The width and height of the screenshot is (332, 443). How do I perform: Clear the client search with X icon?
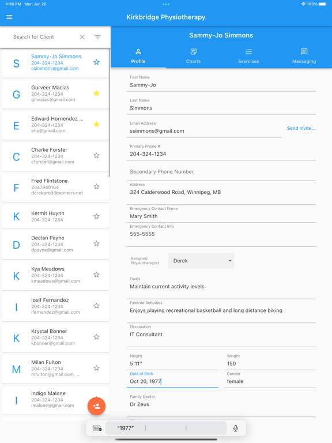point(82,37)
